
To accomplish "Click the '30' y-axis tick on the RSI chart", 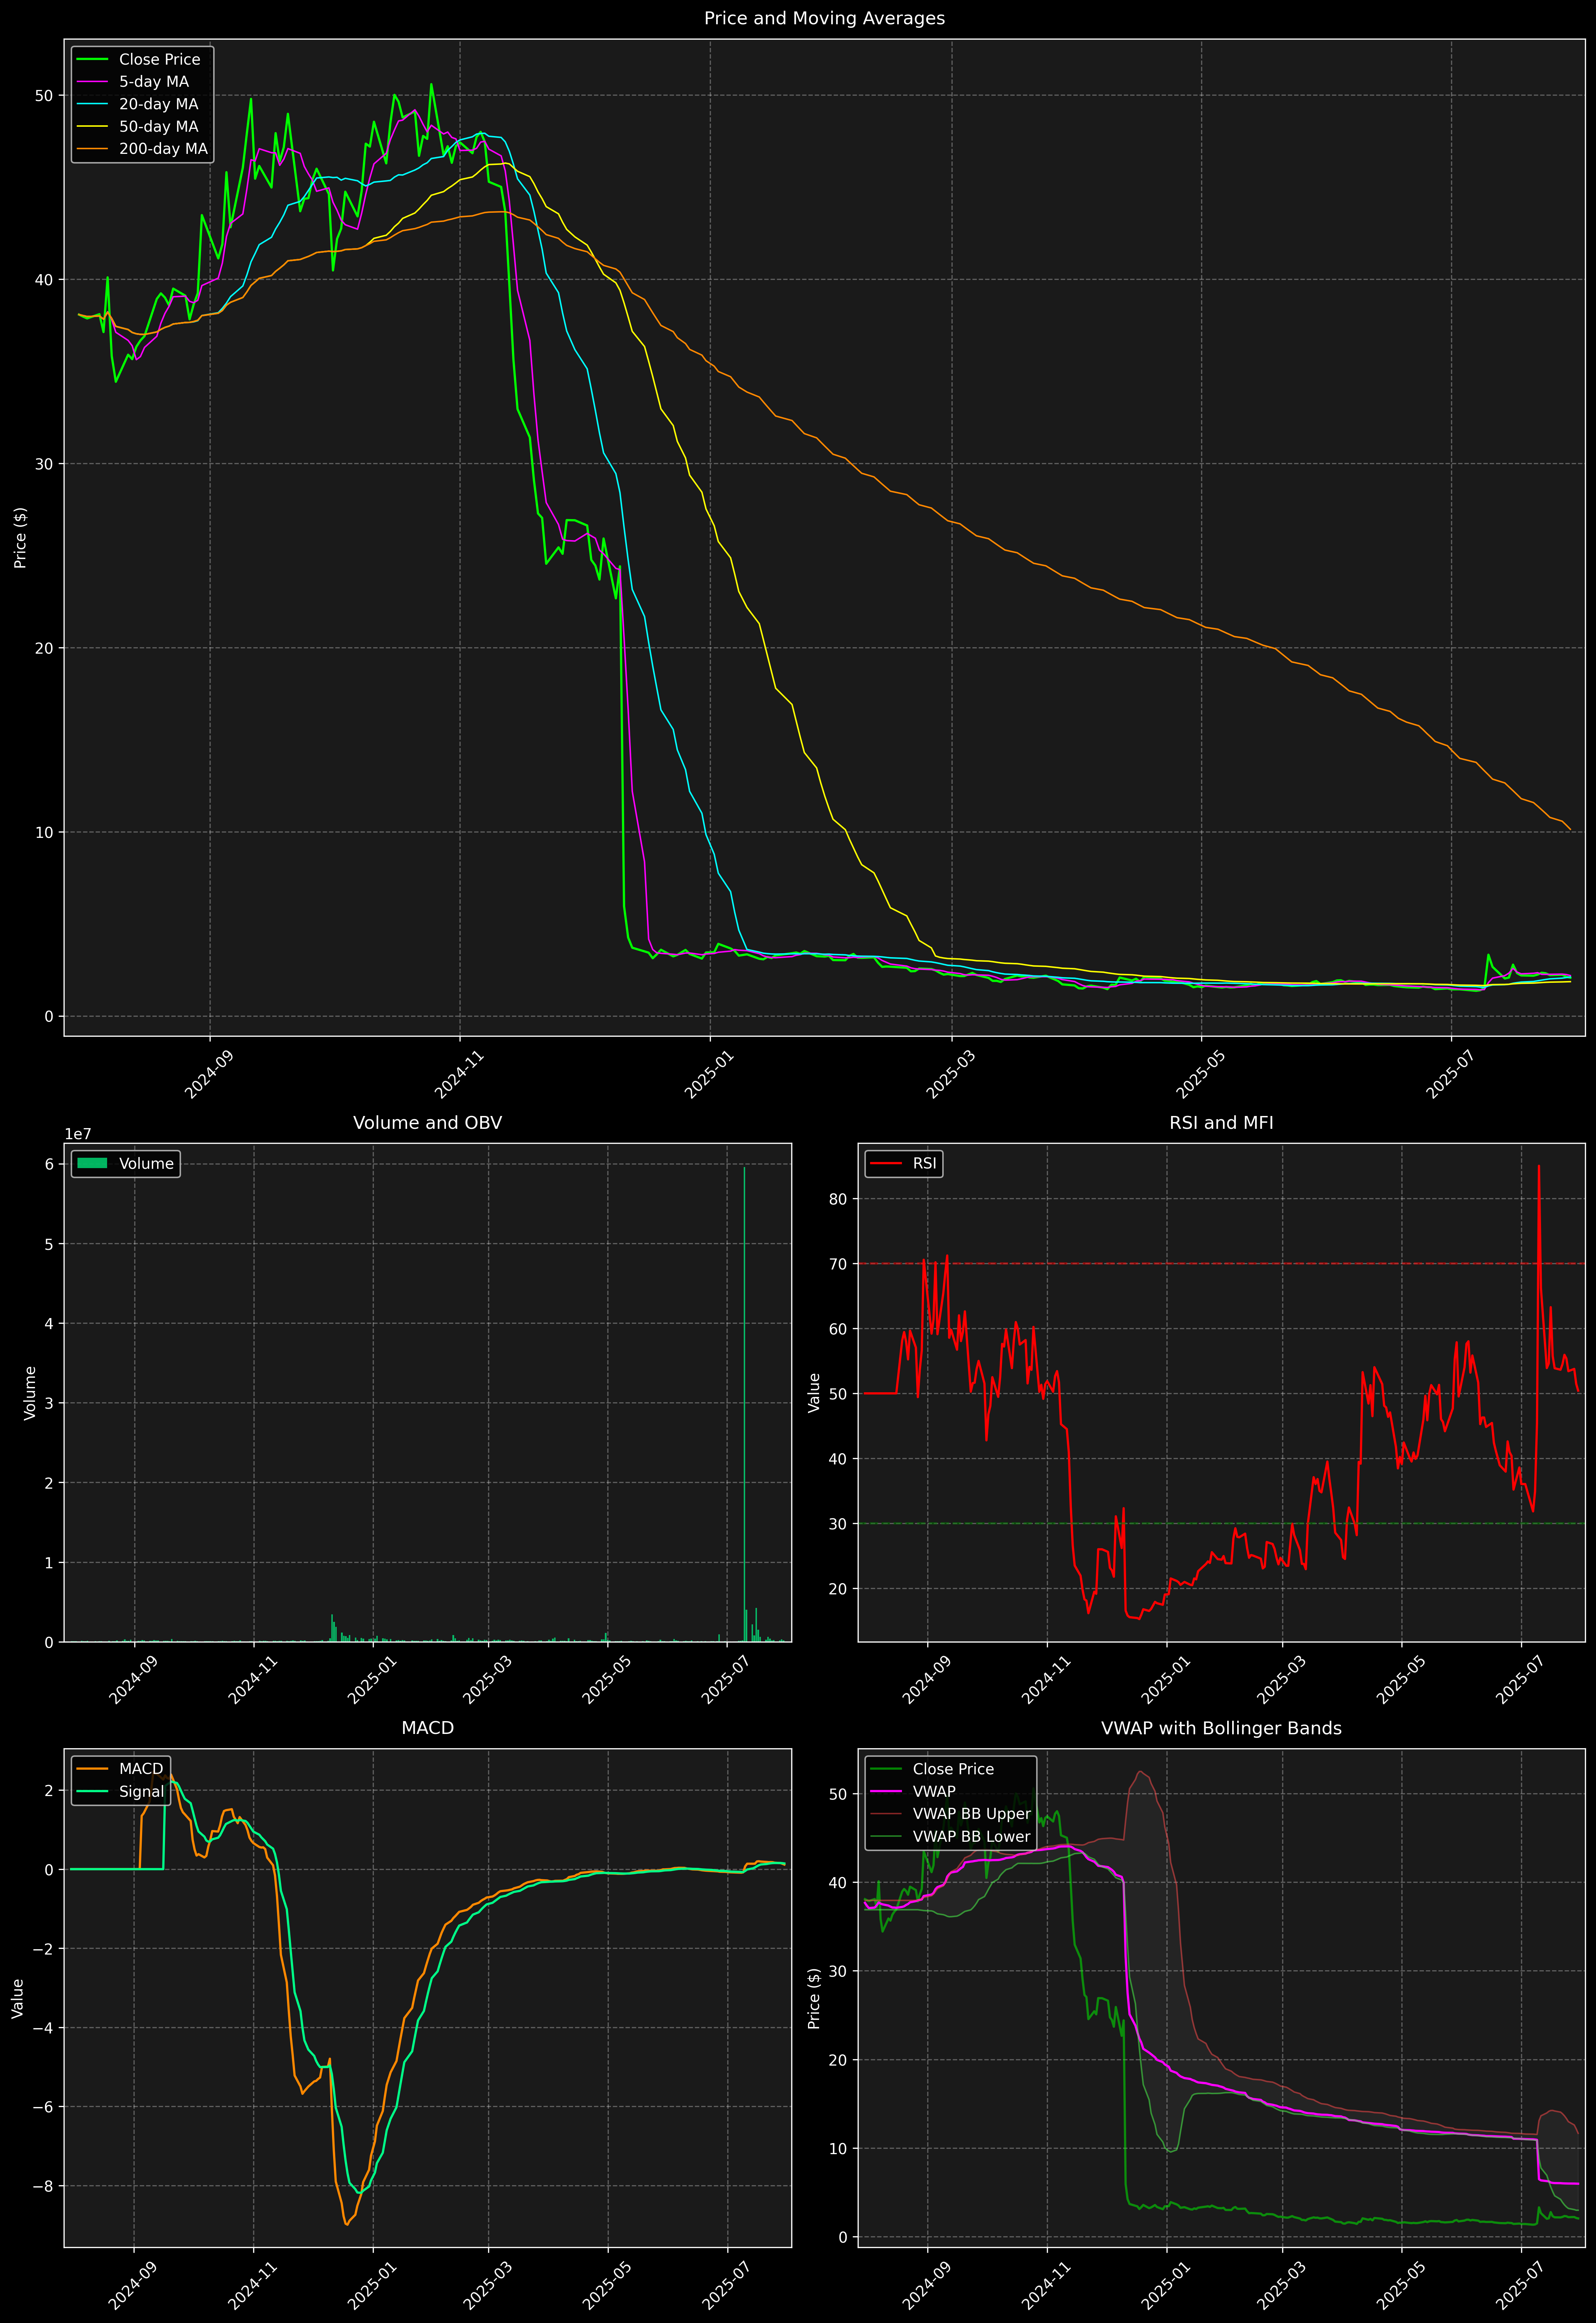I will tap(838, 1524).
